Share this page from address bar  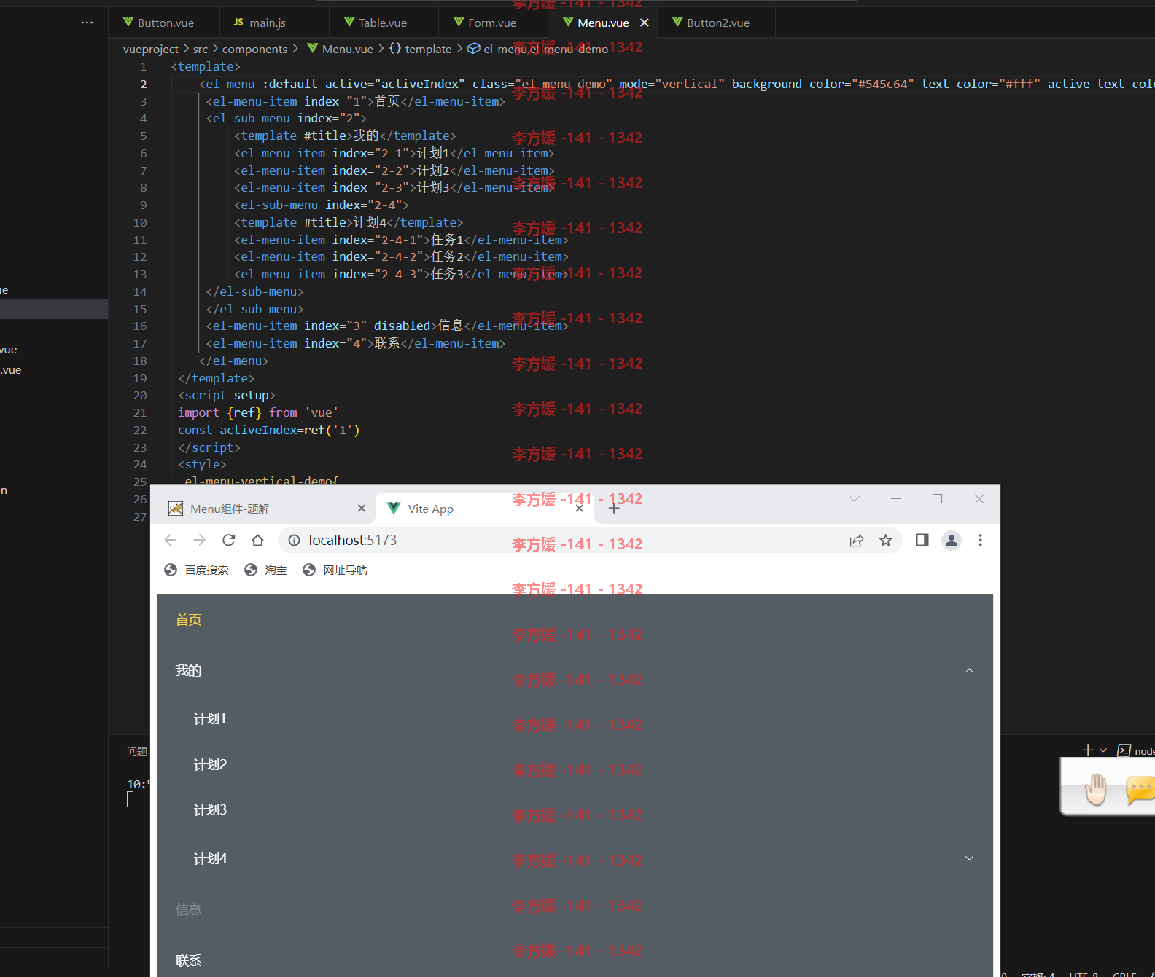coord(857,540)
